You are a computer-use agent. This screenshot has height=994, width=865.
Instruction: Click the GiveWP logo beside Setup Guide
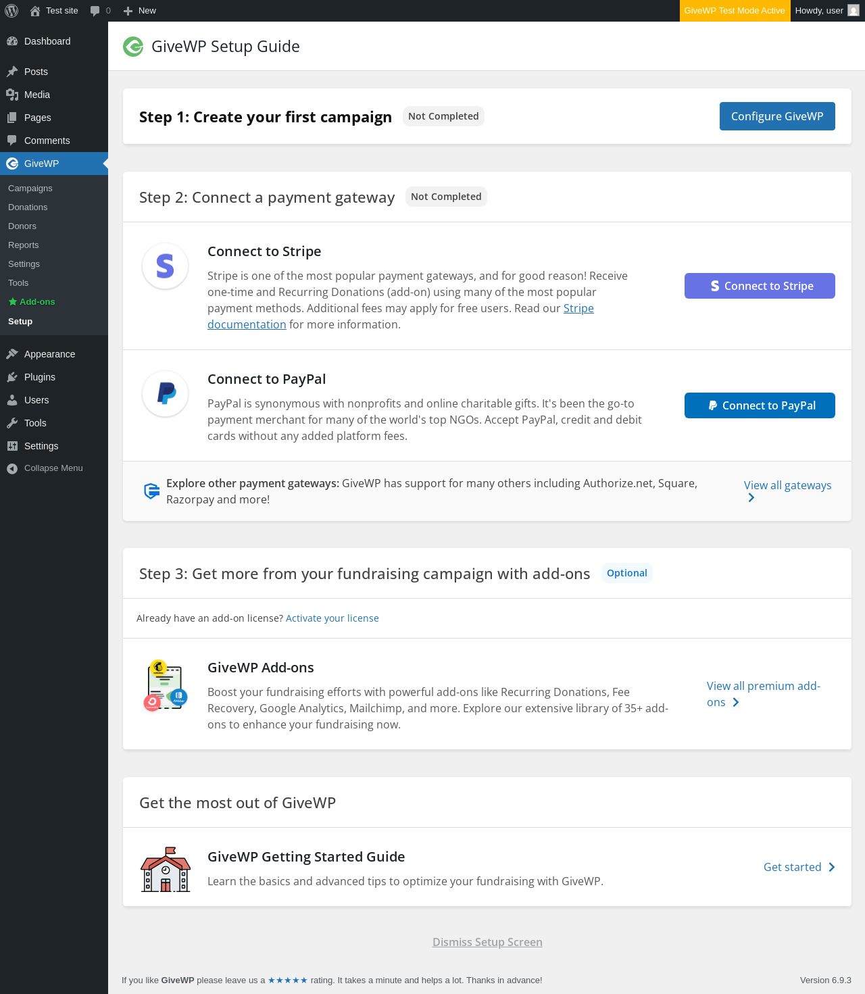pos(133,47)
